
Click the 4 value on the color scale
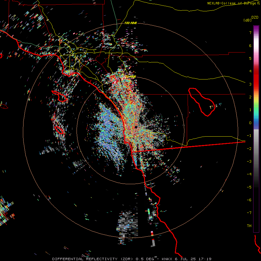[x=250, y=71]
